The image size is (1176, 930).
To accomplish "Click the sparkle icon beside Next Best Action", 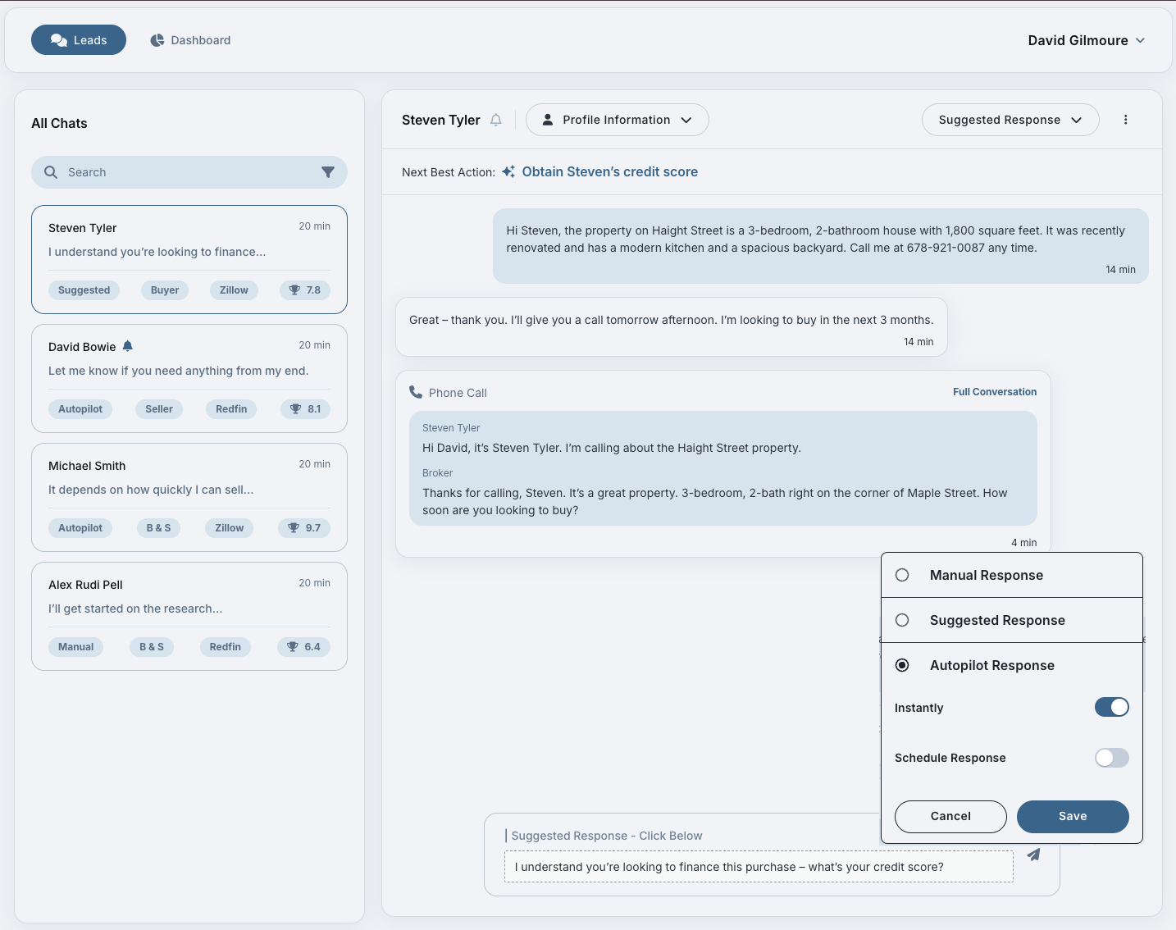I will coord(508,171).
